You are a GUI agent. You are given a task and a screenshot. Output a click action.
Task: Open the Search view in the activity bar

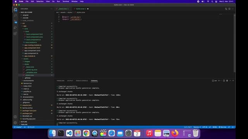click(15, 15)
